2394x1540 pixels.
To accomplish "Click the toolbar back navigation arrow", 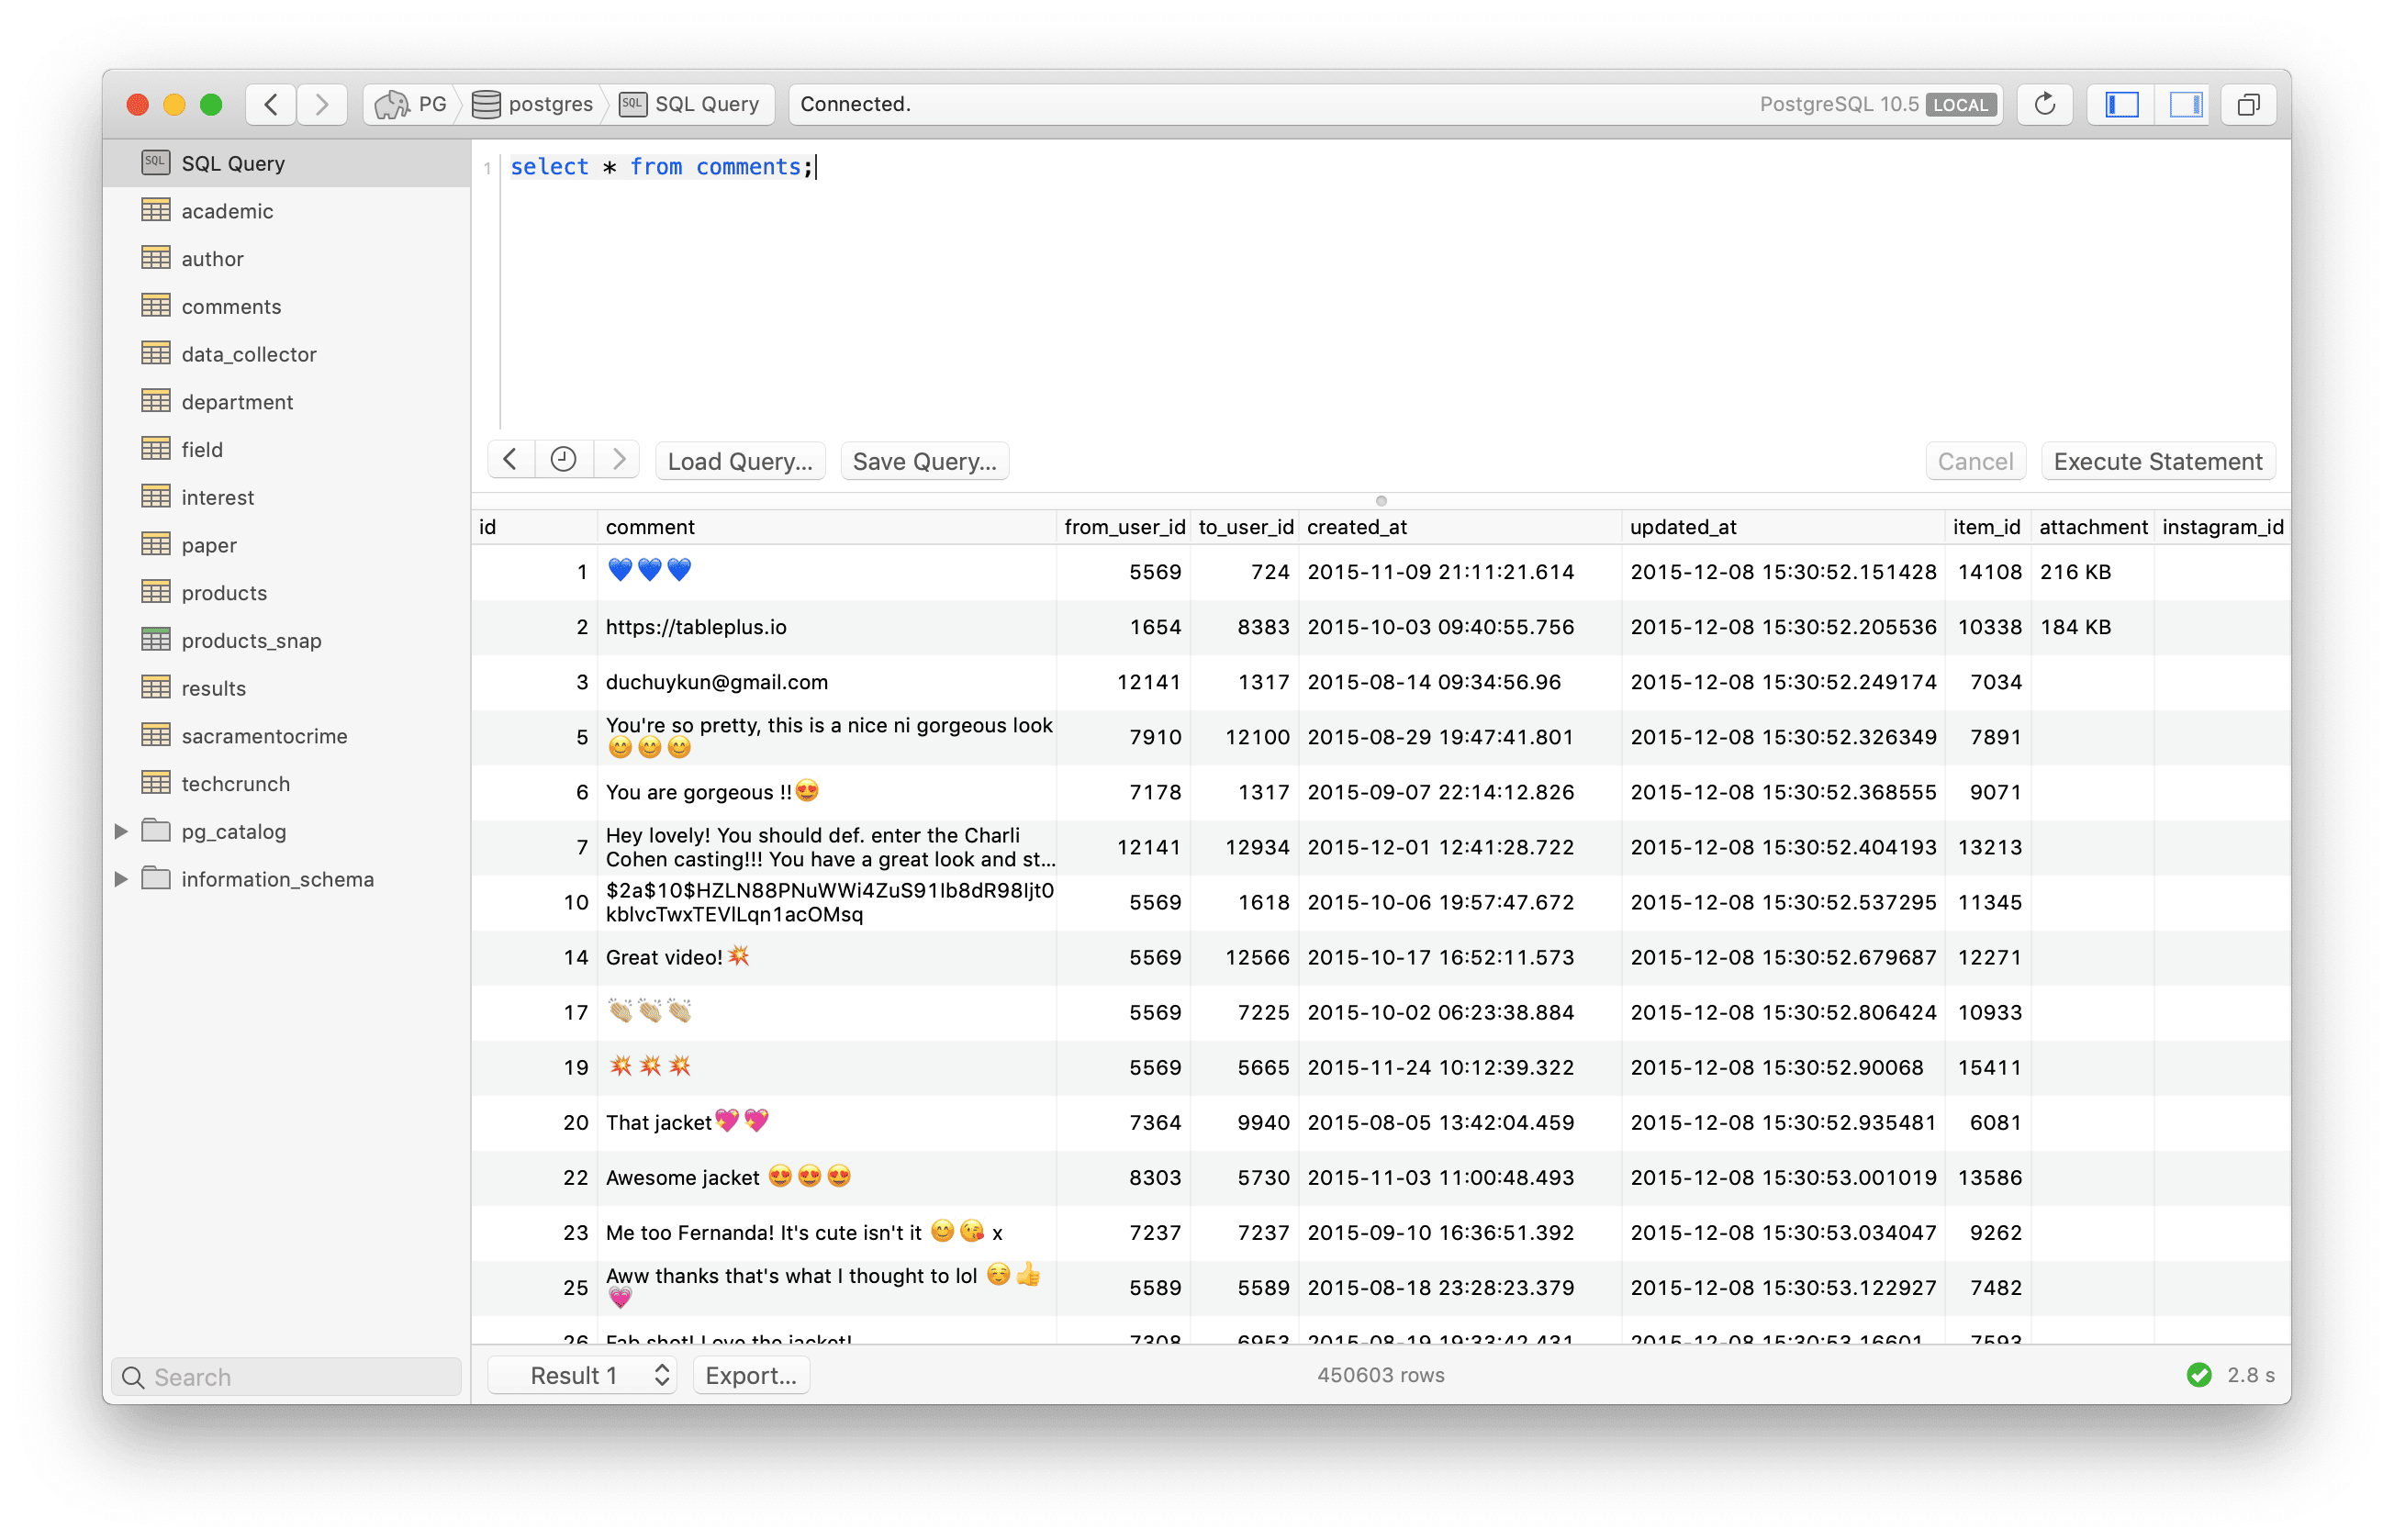I will [x=271, y=104].
